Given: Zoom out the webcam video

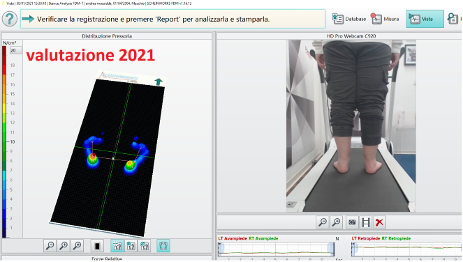Looking at the screenshot, I should click(x=323, y=222).
